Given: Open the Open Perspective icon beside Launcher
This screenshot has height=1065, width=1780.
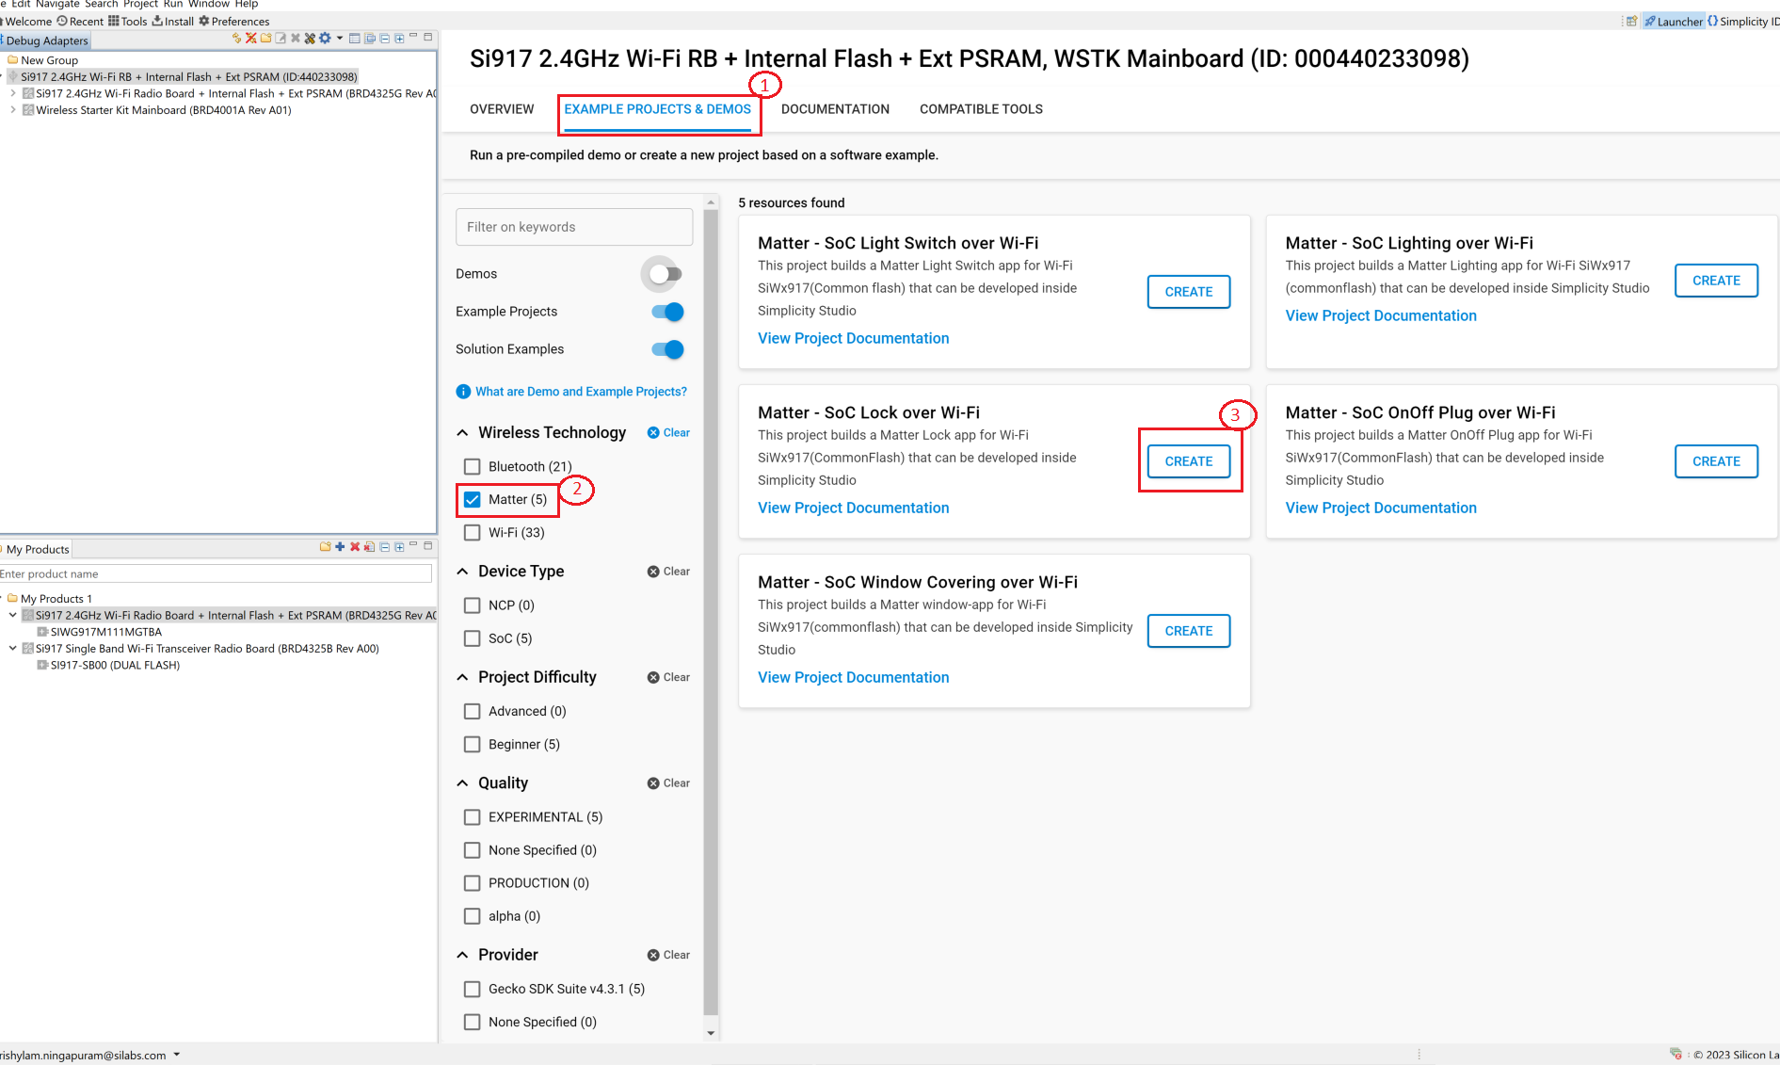Looking at the screenshot, I should tap(1631, 21).
